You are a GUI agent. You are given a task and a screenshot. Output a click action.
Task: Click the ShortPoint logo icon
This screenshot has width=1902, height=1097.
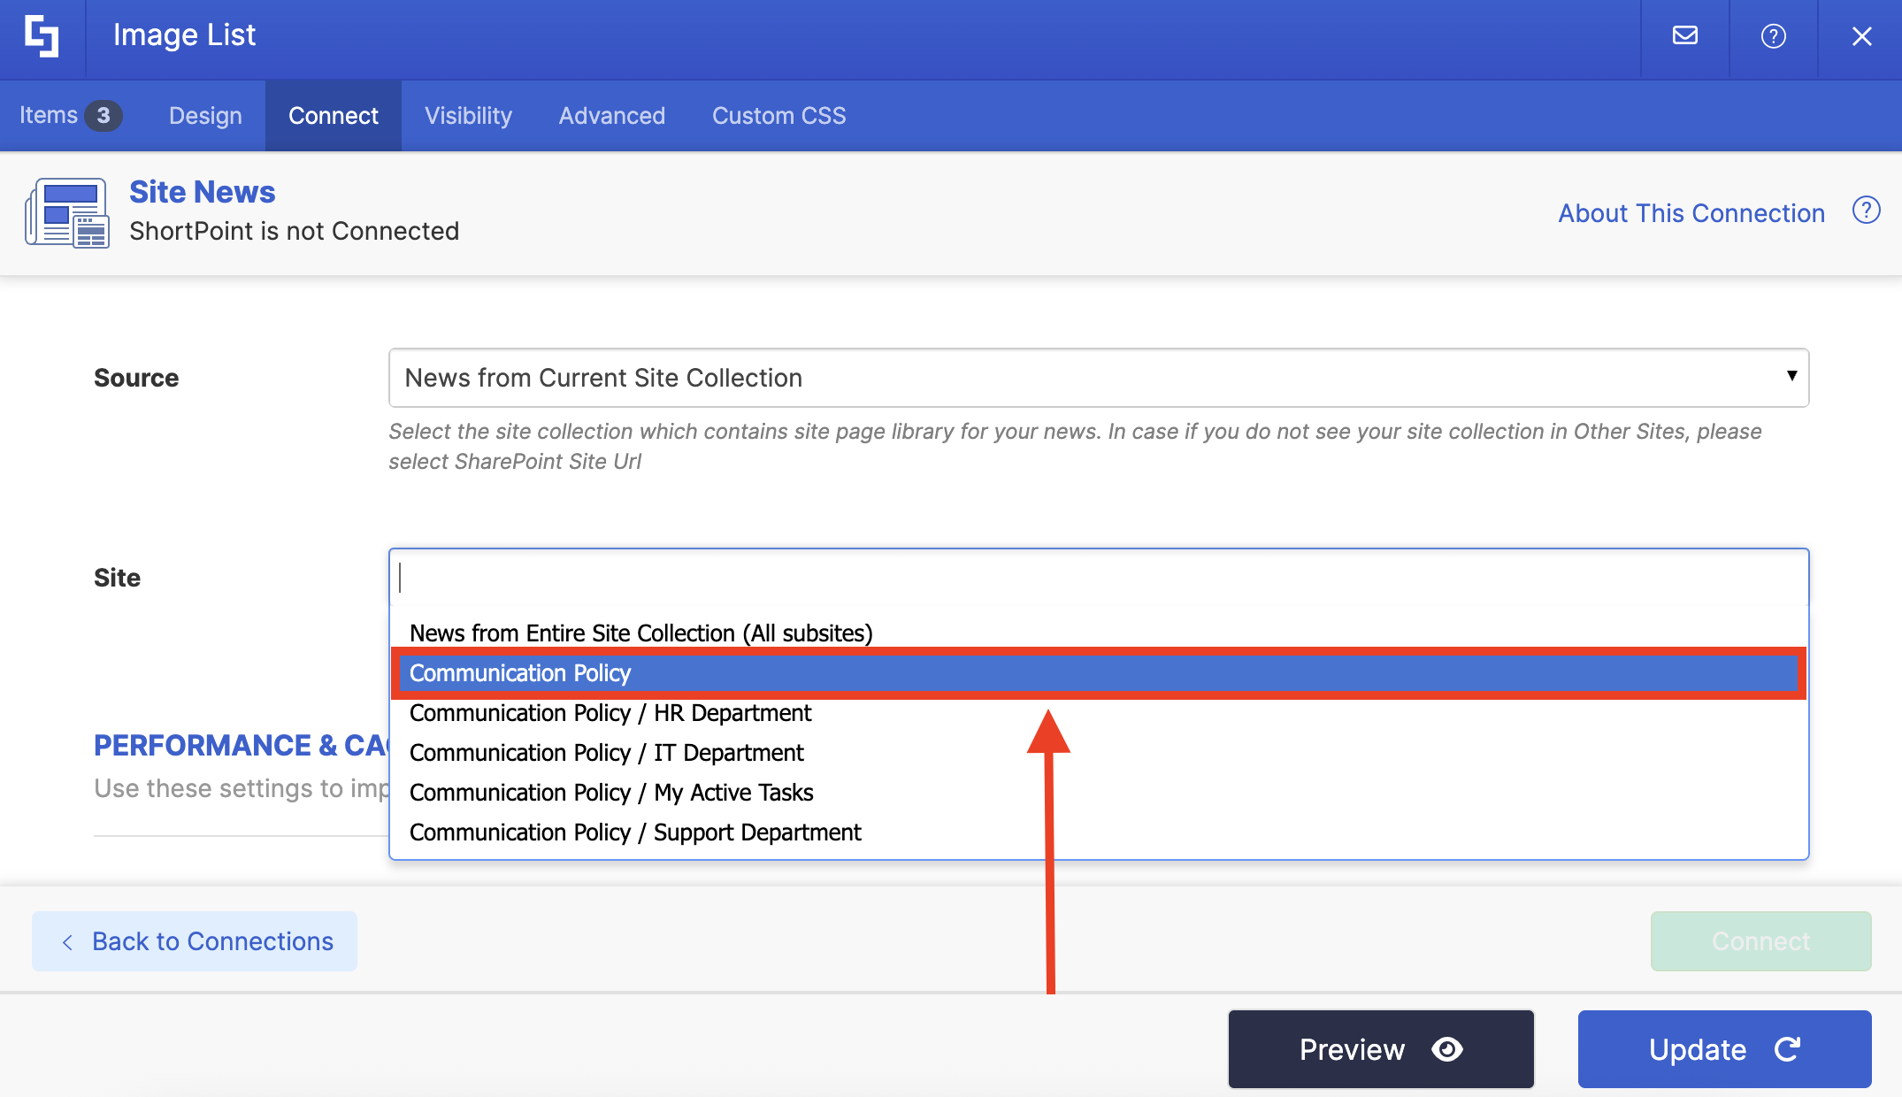point(42,36)
